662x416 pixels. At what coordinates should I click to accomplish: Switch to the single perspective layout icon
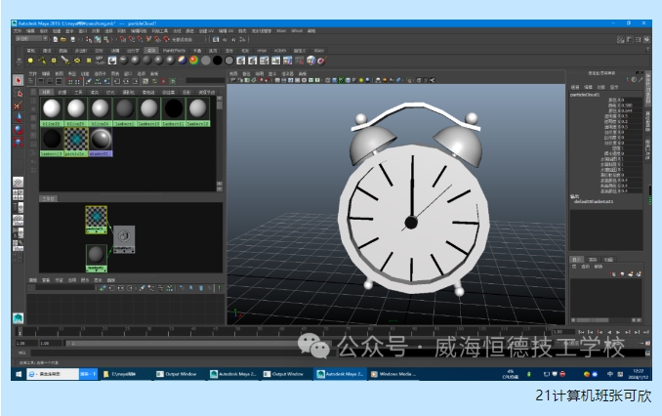(18, 183)
